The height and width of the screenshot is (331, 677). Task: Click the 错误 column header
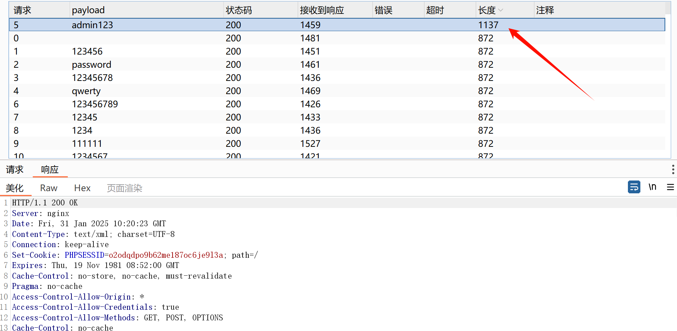(x=384, y=10)
